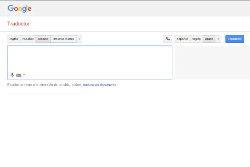Click the red Traductor page heading
The image size is (250, 167).
(18, 24)
